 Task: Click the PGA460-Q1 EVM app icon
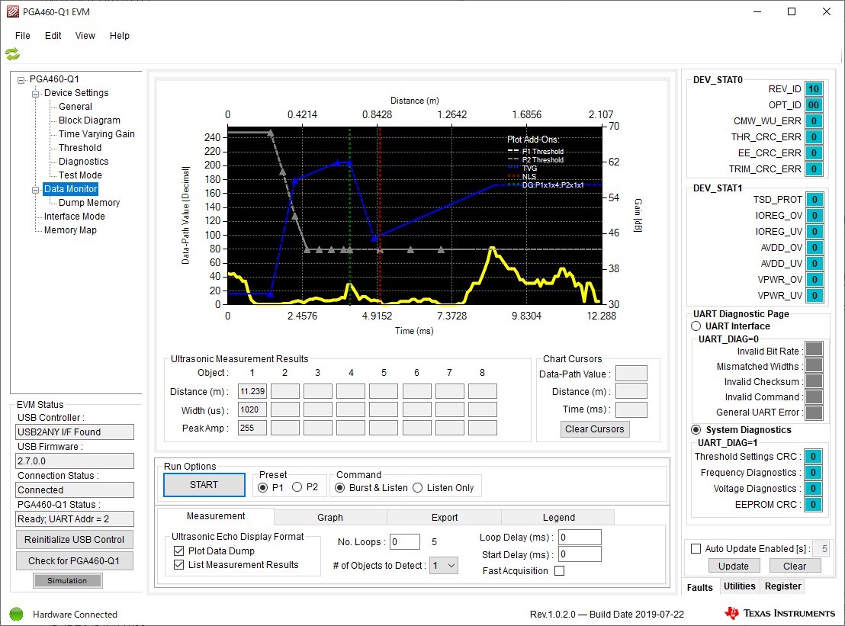point(12,11)
